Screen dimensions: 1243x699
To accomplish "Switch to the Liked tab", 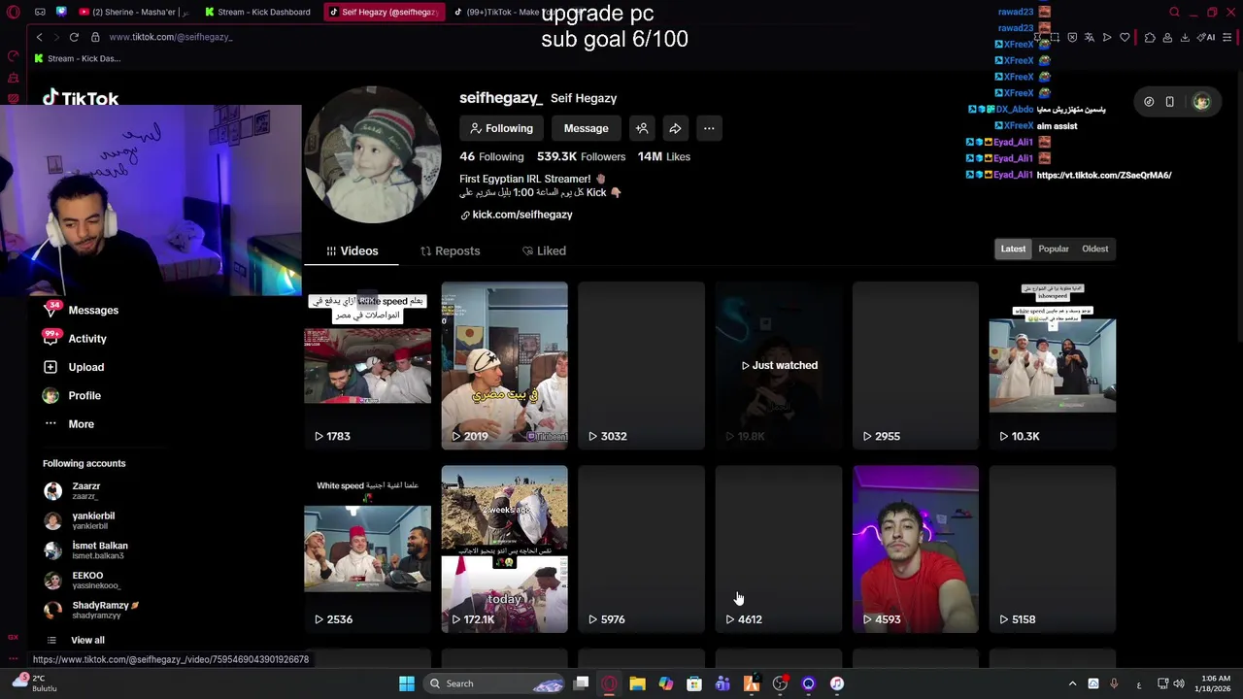I will [x=544, y=250].
